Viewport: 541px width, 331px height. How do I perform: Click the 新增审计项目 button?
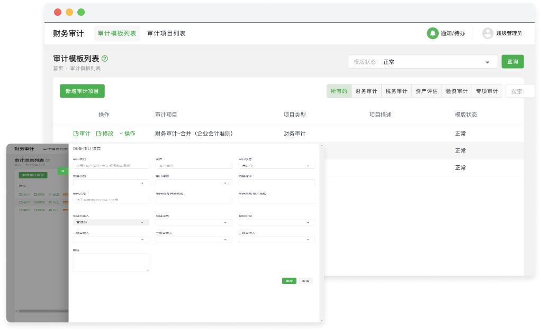pyautogui.click(x=82, y=91)
